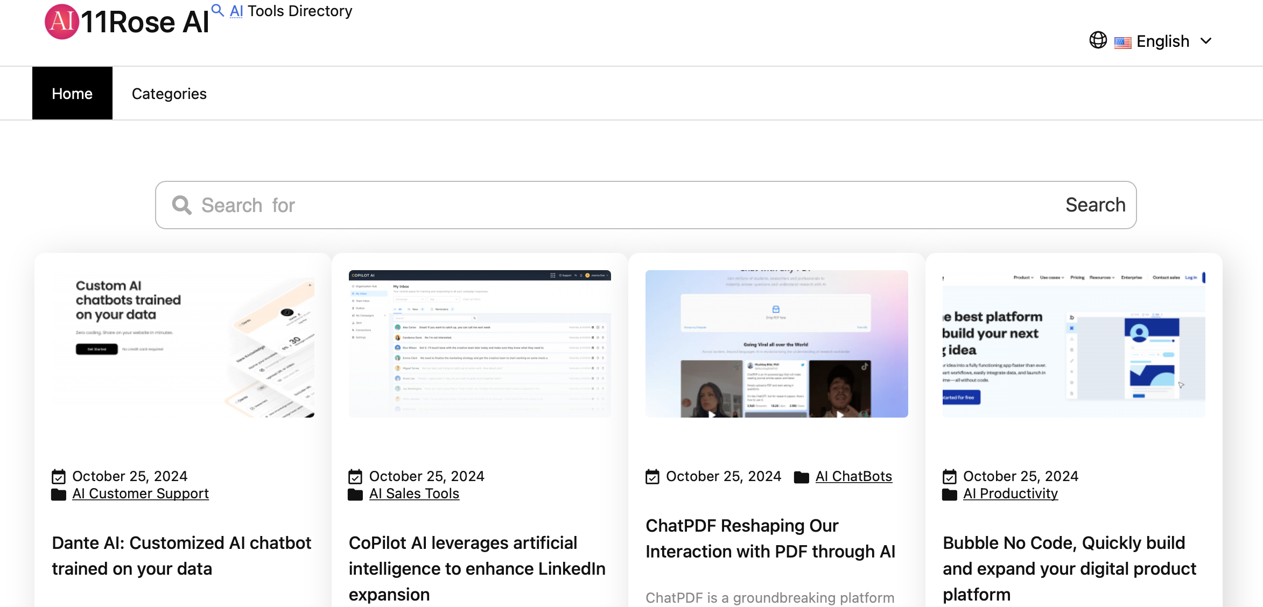This screenshot has height=607, width=1263.
Task: Click October 25, 2024 date on Dante card
Action: point(130,476)
